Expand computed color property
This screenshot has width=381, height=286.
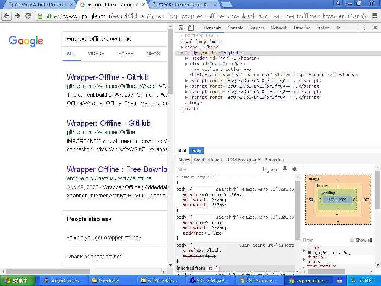304,250
